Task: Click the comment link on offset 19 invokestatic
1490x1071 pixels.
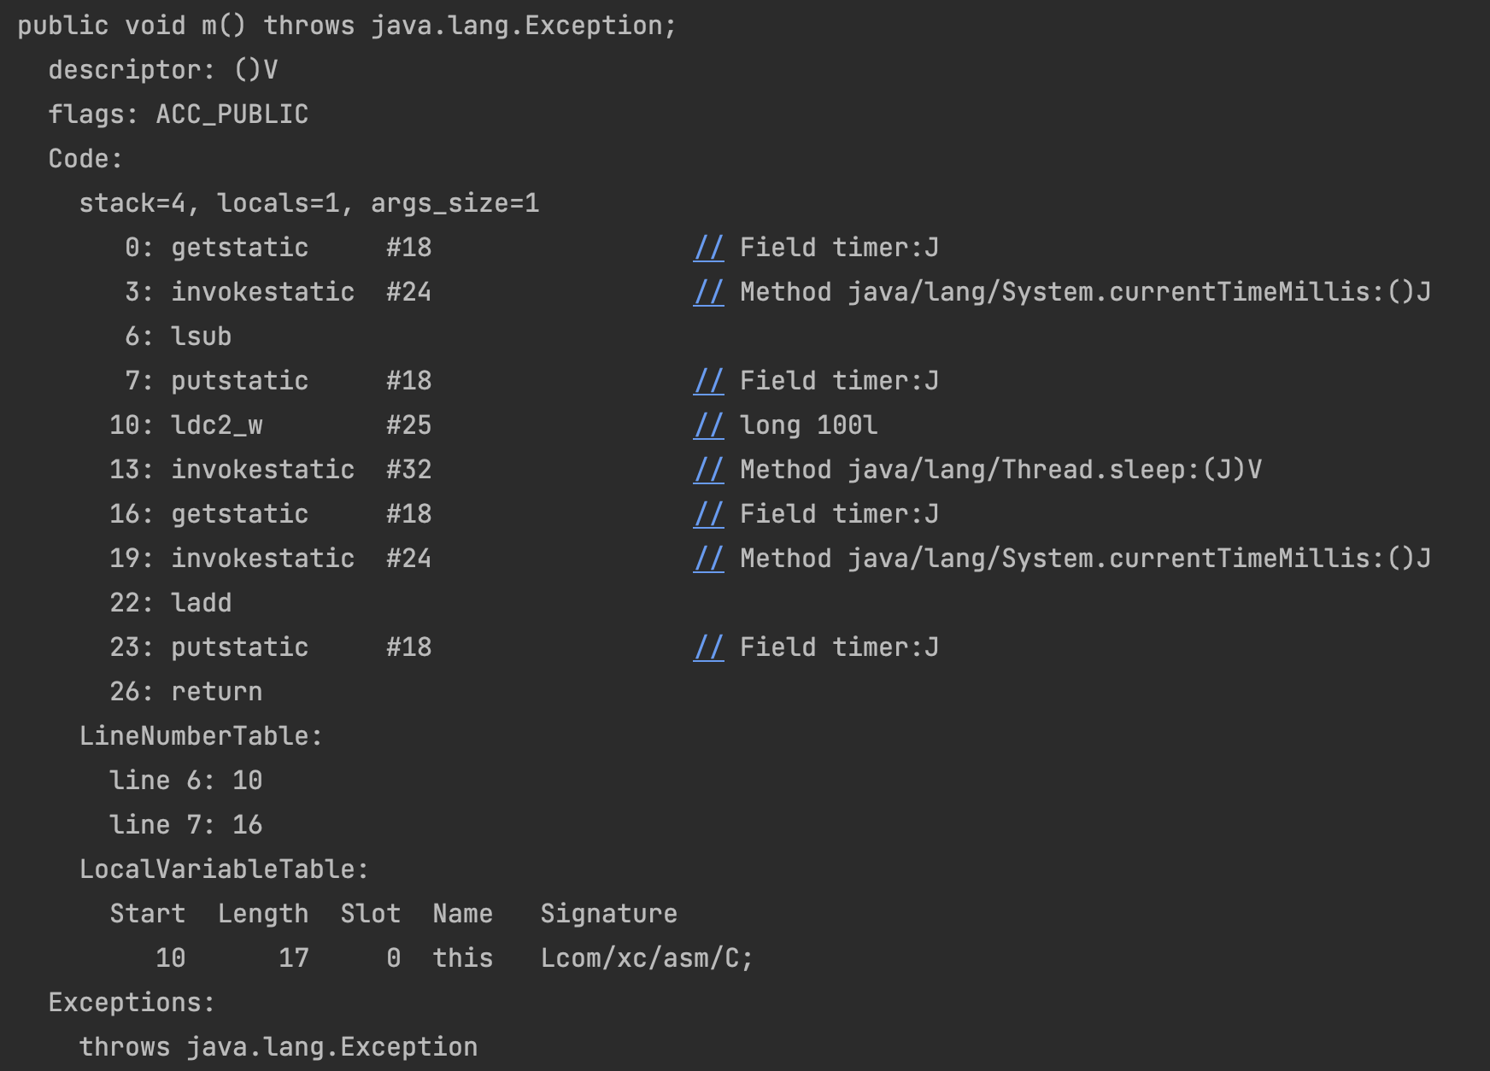Action: (708, 559)
